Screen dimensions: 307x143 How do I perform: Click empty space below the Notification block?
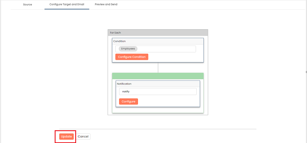point(158,110)
